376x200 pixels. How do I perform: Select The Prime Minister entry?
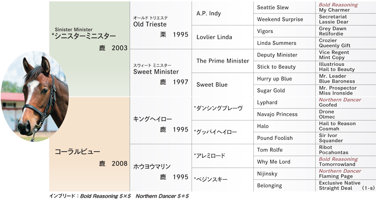pyautogui.click(x=222, y=61)
